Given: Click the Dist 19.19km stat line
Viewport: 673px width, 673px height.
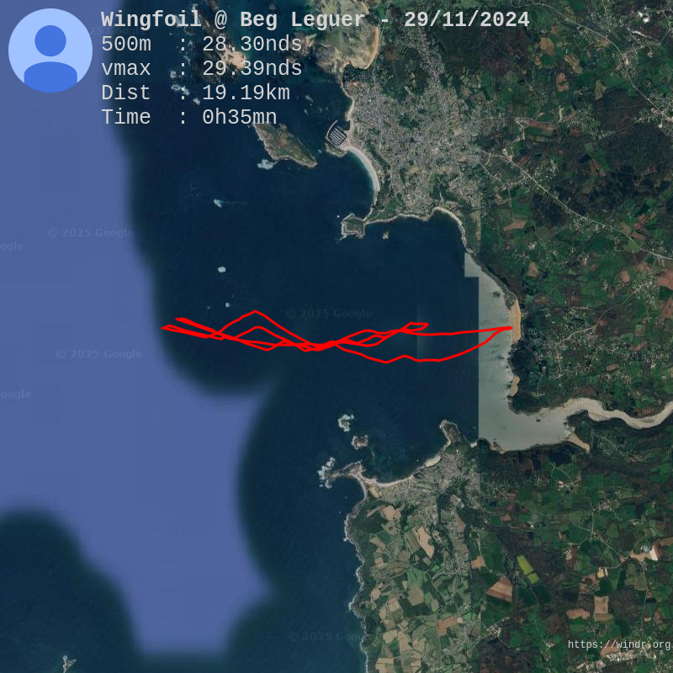Looking at the screenshot, I should coord(196,93).
